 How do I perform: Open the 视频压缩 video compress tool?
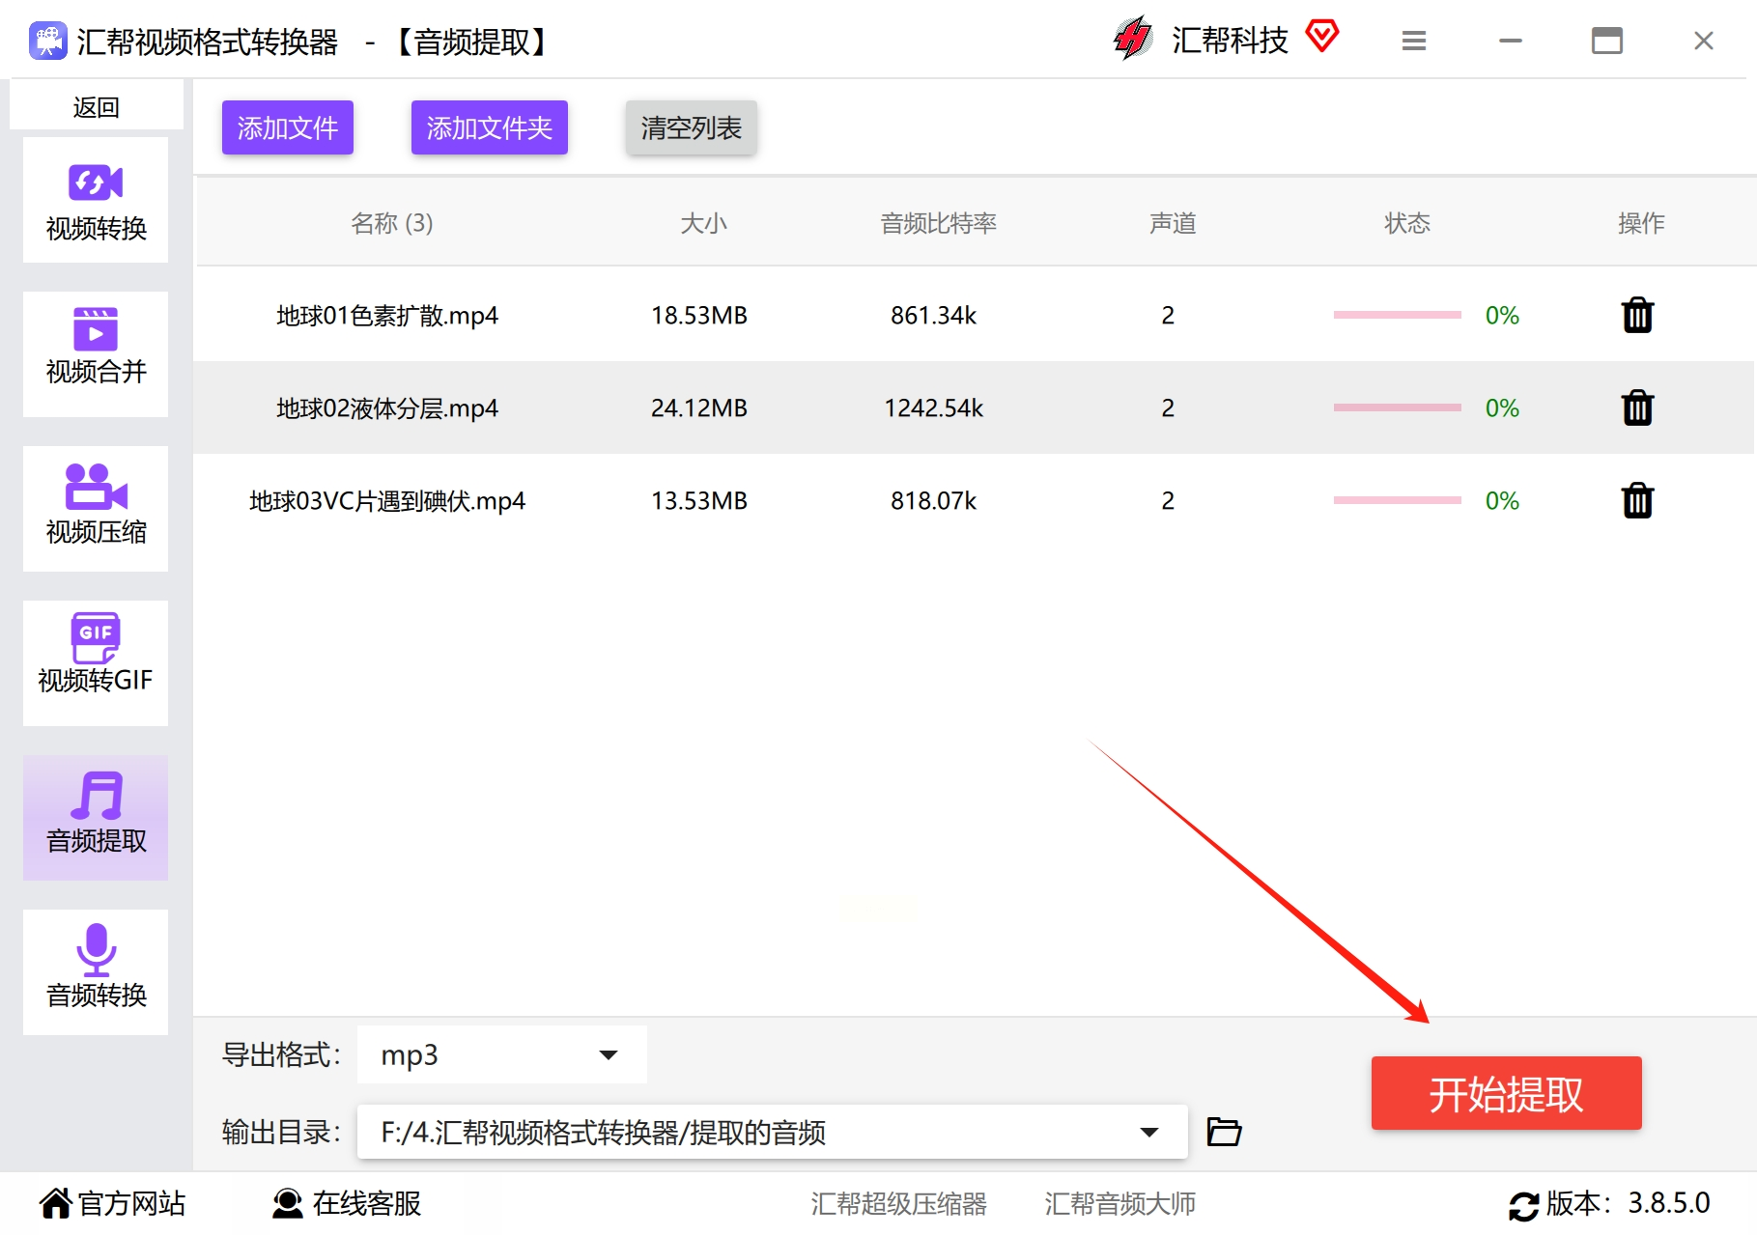tap(96, 509)
